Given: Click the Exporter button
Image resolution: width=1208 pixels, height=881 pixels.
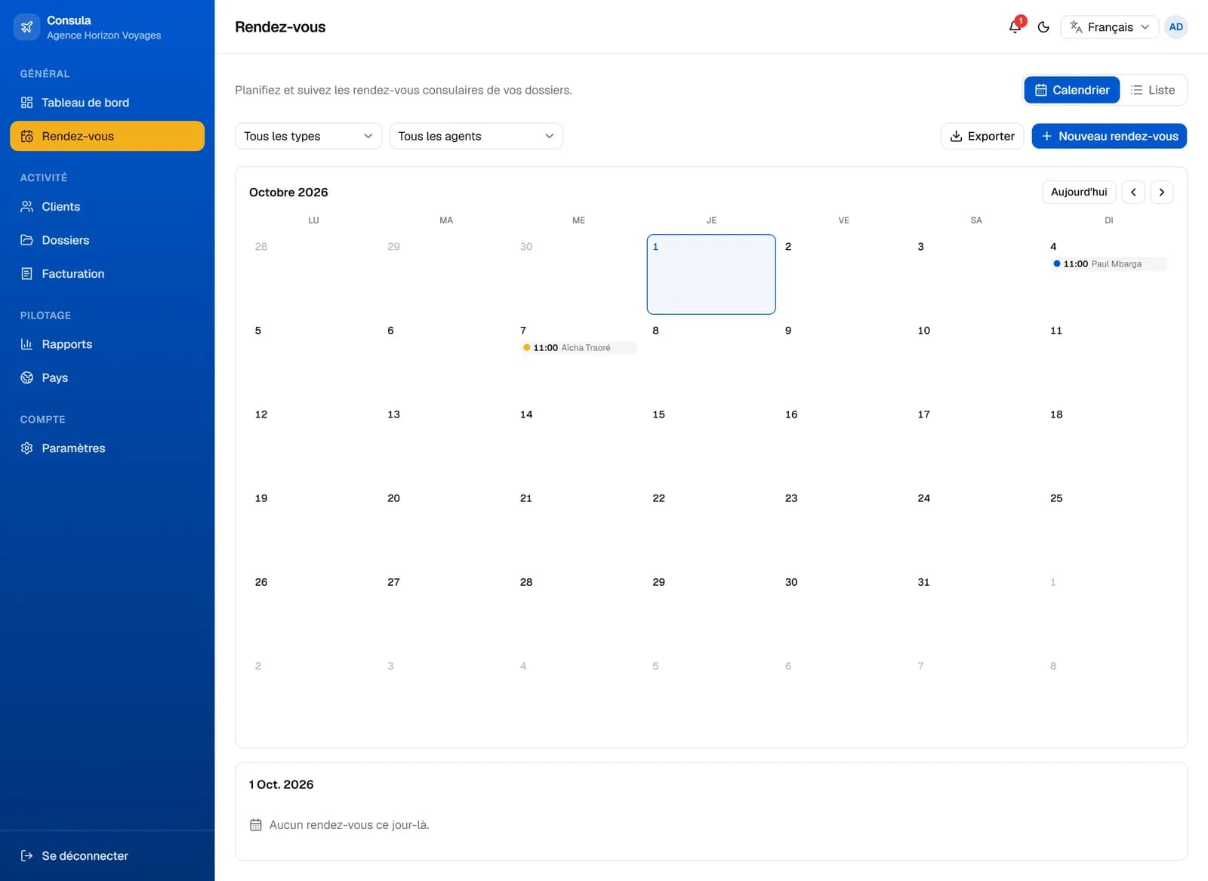Looking at the screenshot, I should pos(981,136).
